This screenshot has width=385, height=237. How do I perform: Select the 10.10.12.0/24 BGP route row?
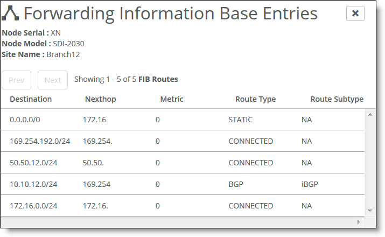click(183, 184)
